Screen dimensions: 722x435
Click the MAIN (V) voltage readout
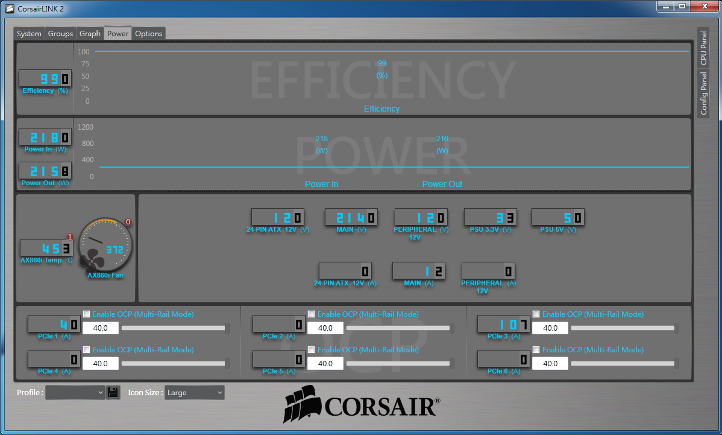click(351, 217)
